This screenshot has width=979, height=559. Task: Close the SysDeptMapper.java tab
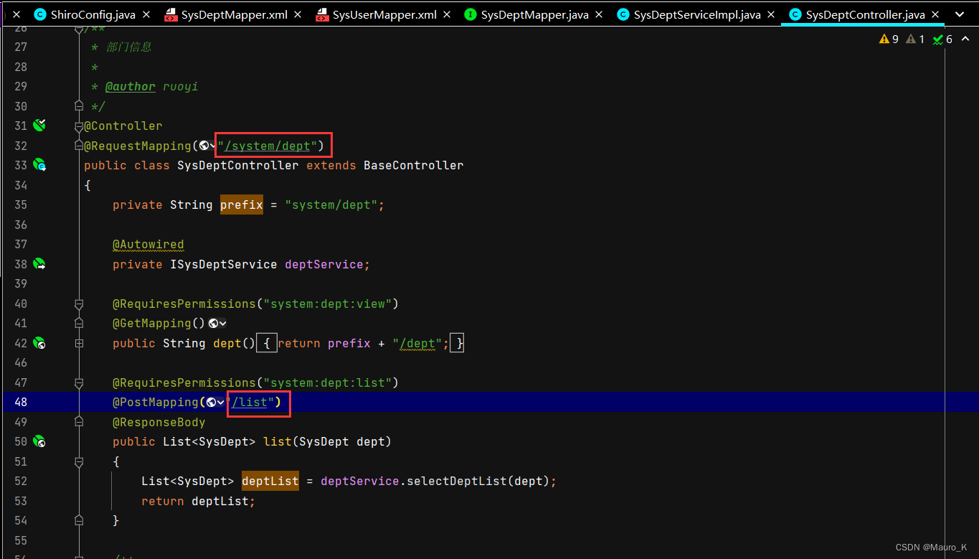pyautogui.click(x=600, y=14)
